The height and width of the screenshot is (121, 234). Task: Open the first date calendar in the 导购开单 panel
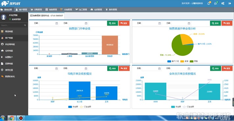pos(57,69)
